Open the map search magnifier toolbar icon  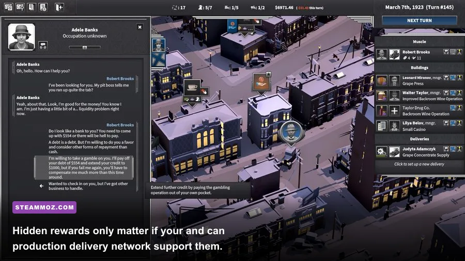pos(20,7)
